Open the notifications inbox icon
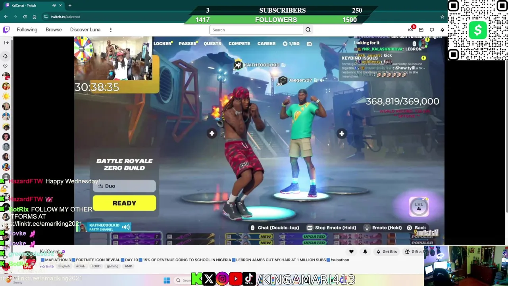This screenshot has height=286, width=508. point(432,30)
